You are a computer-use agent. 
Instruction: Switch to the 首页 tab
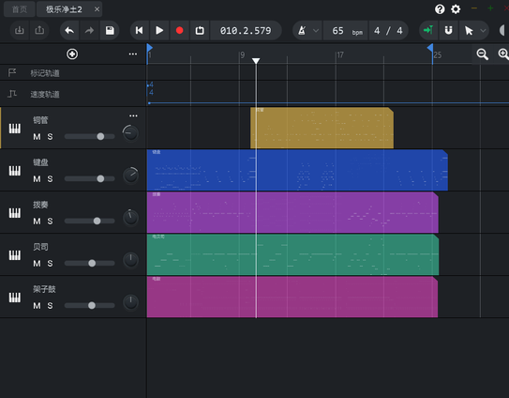[20, 9]
